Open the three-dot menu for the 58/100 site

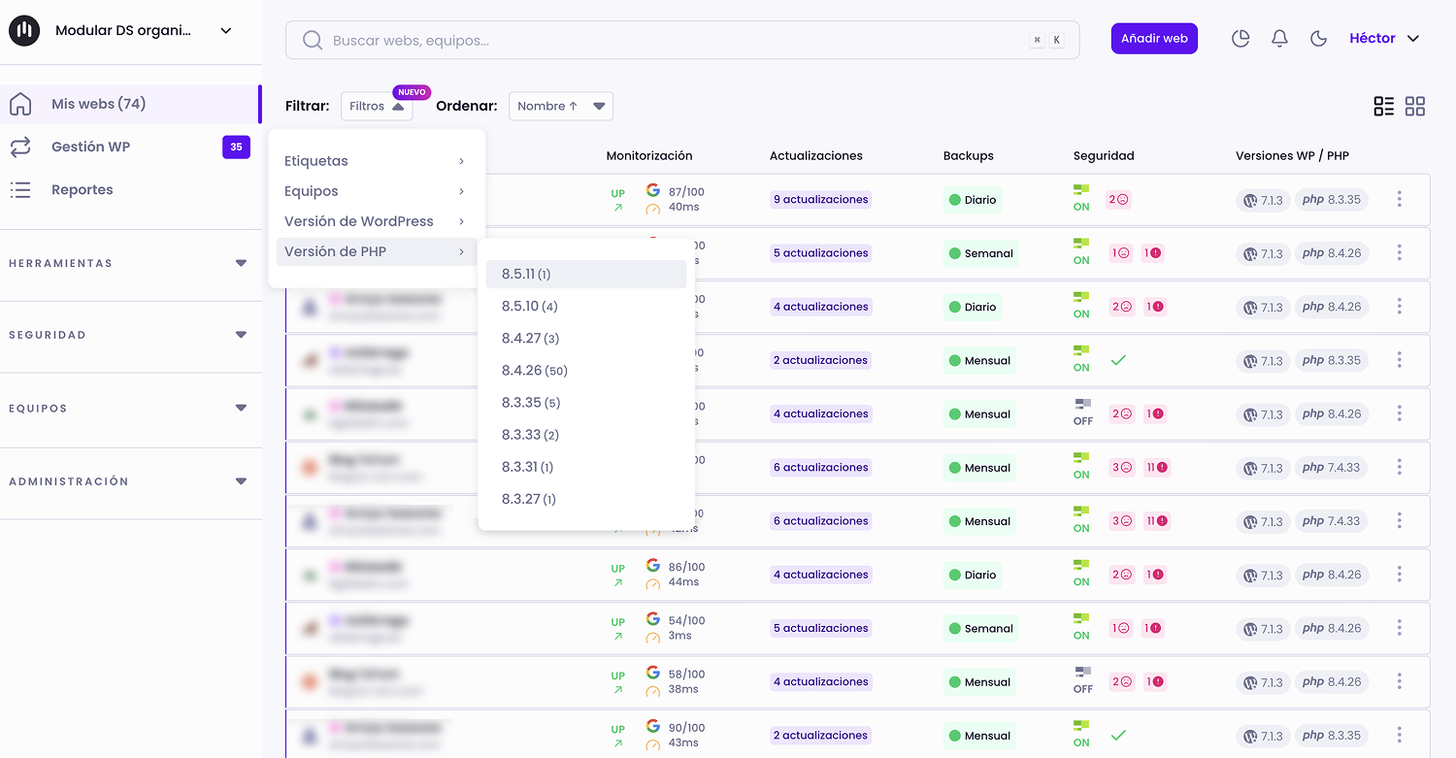(x=1399, y=681)
